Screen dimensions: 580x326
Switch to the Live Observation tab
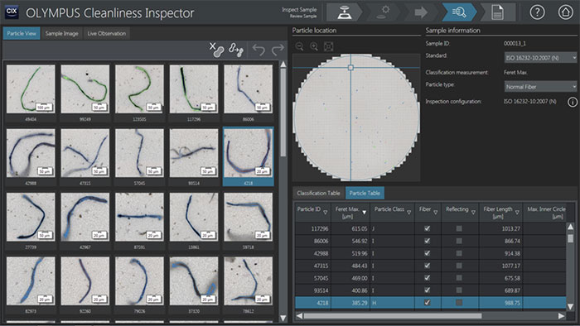(107, 33)
